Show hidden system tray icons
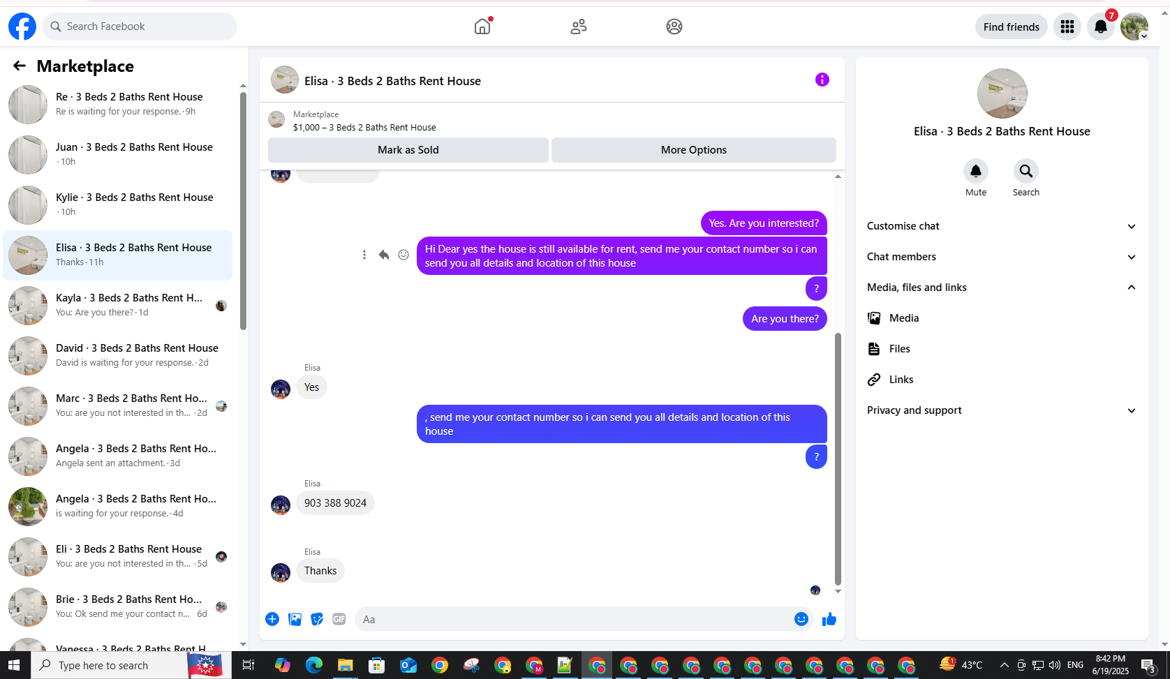The height and width of the screenshot is (679, 1170). [1005, 665]
